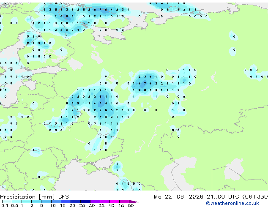Screen dimensions: 268x207
Task: Click the purple arrow tip beyond 50
Action: click(134, 202)
